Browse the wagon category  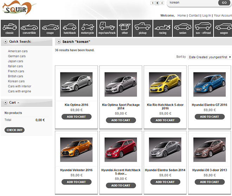(x=223, y=28)
